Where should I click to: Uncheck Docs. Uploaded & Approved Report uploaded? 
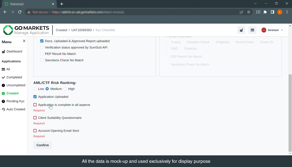pyautogui.click(x=42, y=41)
